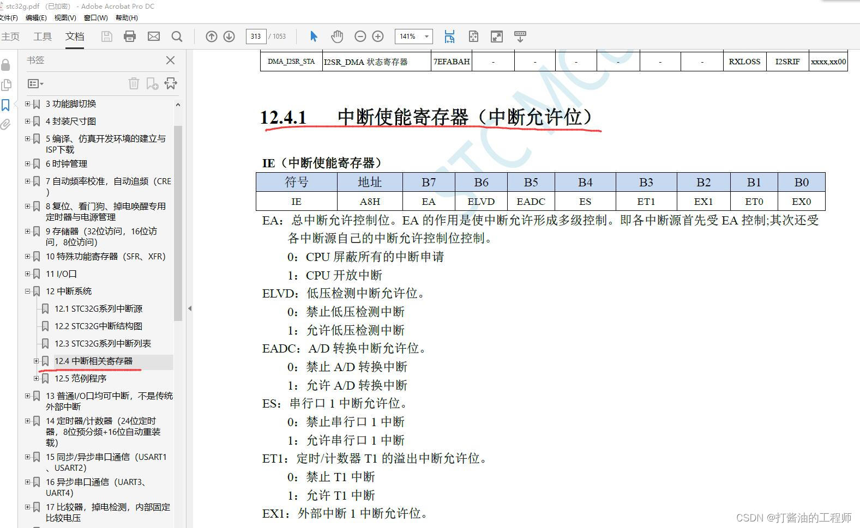This screenshot has width=860, height=528.
Task: Open the 视图(V) menu
Action: point(65,17)
